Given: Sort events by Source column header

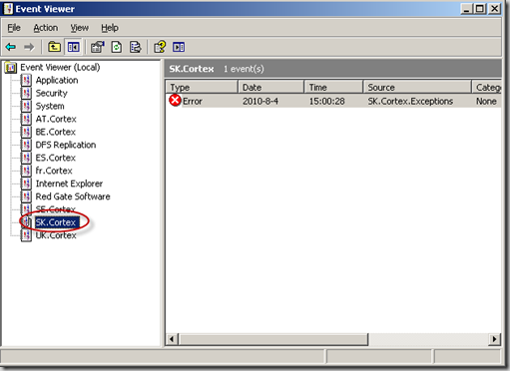Looking at the screenshot, I should 417,87.
